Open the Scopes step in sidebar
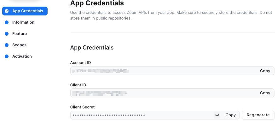Viewport: 277px width, 122px height. point(19,45)
